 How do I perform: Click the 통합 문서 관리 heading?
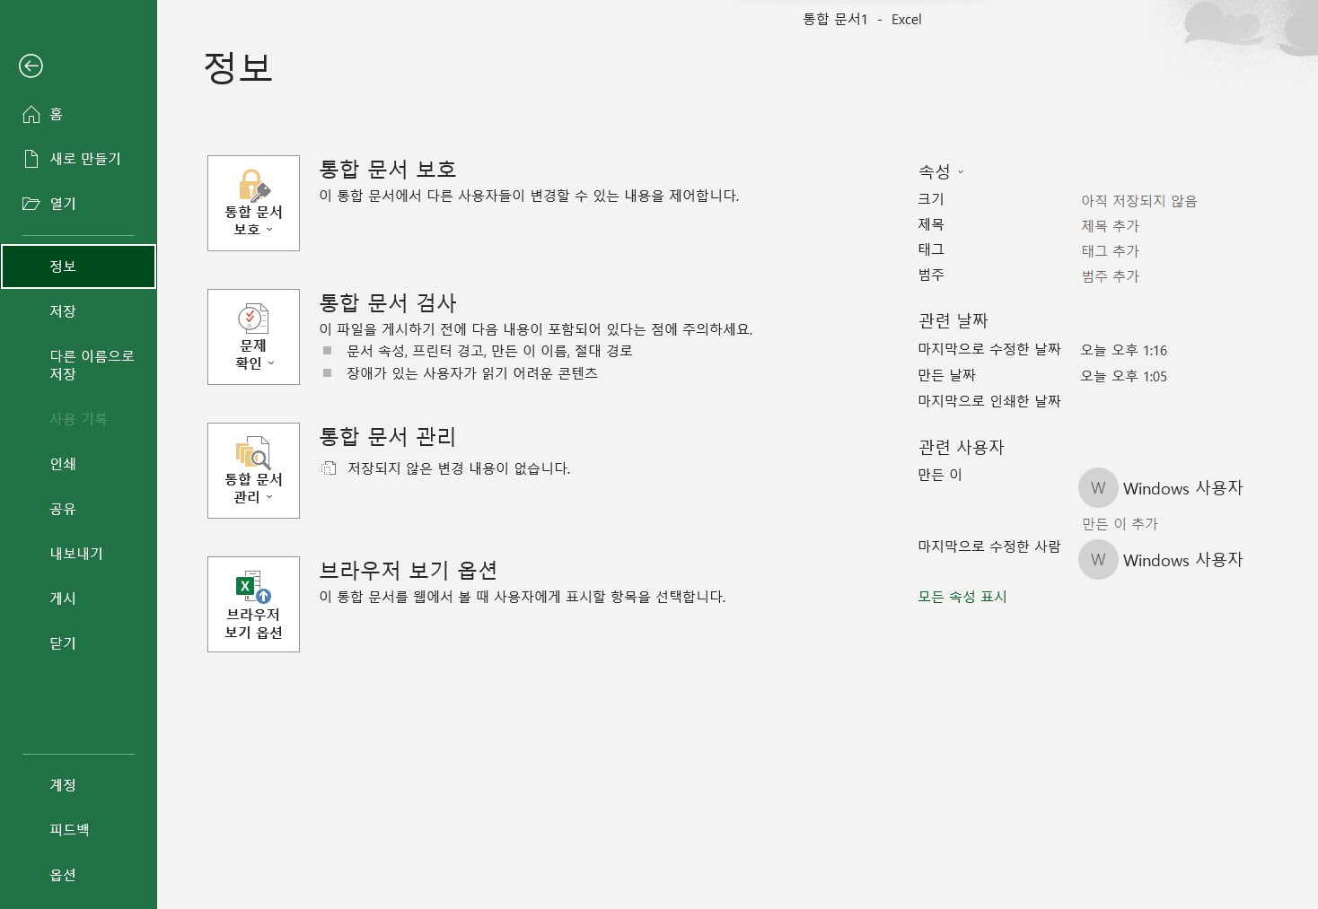[388, 436]
